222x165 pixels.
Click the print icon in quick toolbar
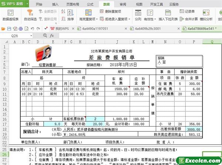point(21,29)
